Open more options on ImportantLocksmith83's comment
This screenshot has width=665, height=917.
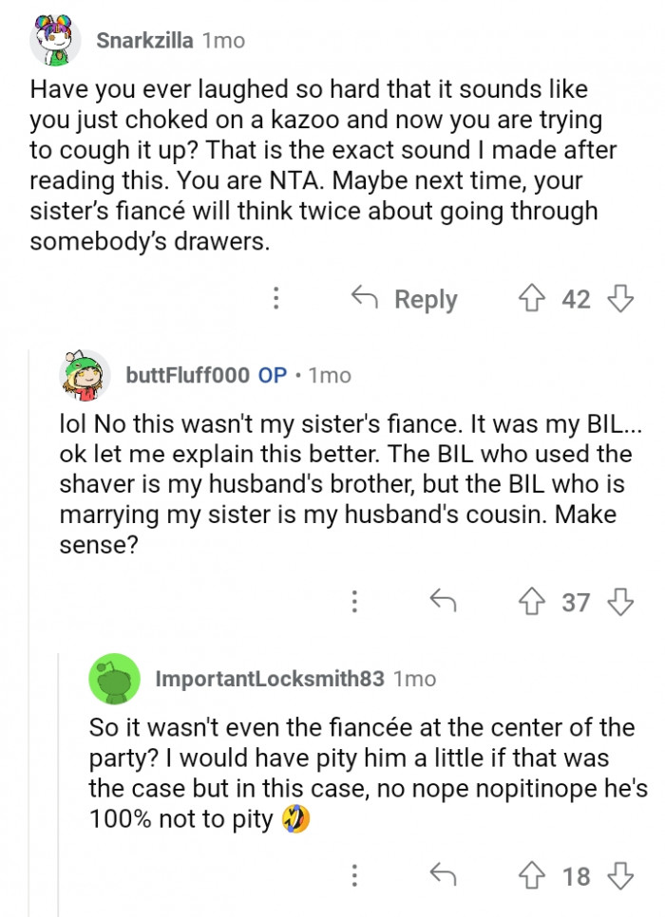coord(354,875)
